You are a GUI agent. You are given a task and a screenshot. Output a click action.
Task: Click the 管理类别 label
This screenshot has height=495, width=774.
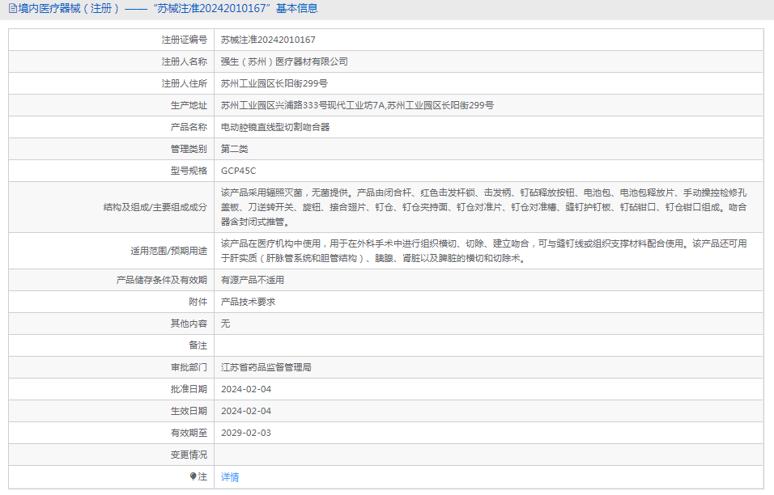click(x=189, y=149)
